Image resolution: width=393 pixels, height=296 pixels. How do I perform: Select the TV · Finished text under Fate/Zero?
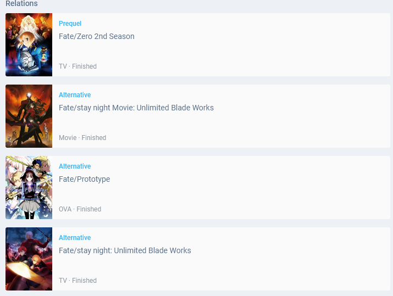pos(78,66)
